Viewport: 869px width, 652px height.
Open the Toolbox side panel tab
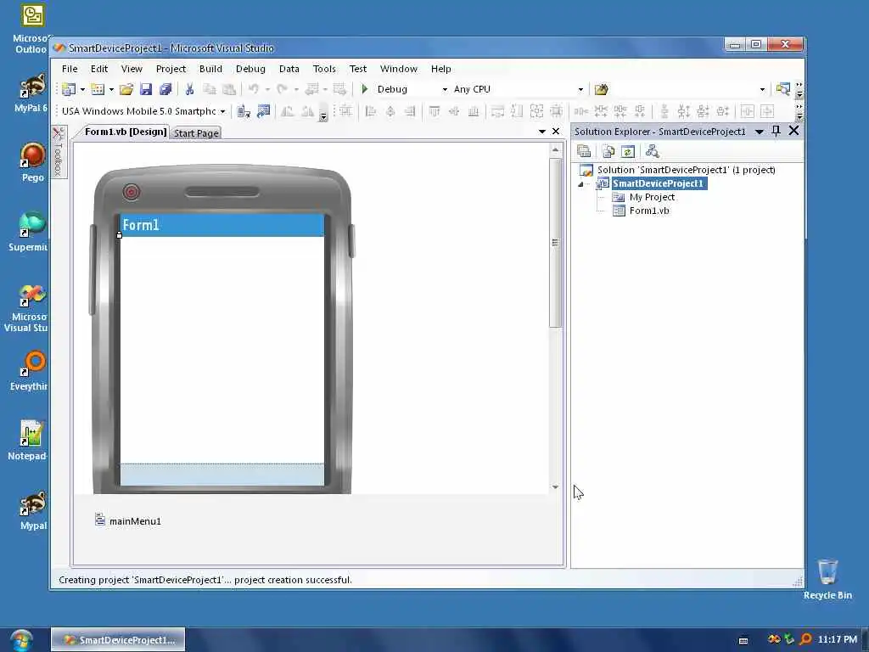tap(59, 152)
